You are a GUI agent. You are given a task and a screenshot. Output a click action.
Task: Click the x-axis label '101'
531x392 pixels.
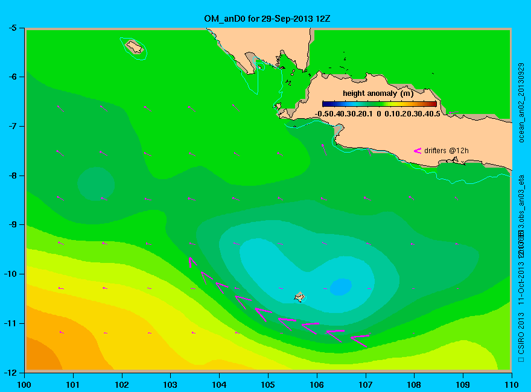[73, 385]
